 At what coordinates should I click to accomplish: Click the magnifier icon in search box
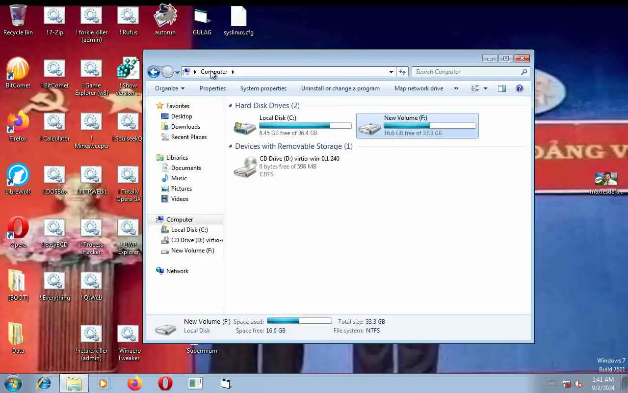click(524, 72)
